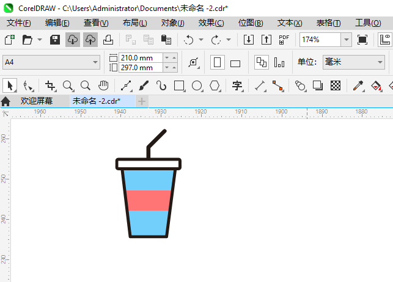Viewport: 393px width, 282px height.
Task: Open the 工具(O) menu
Action: pos(368,23)
